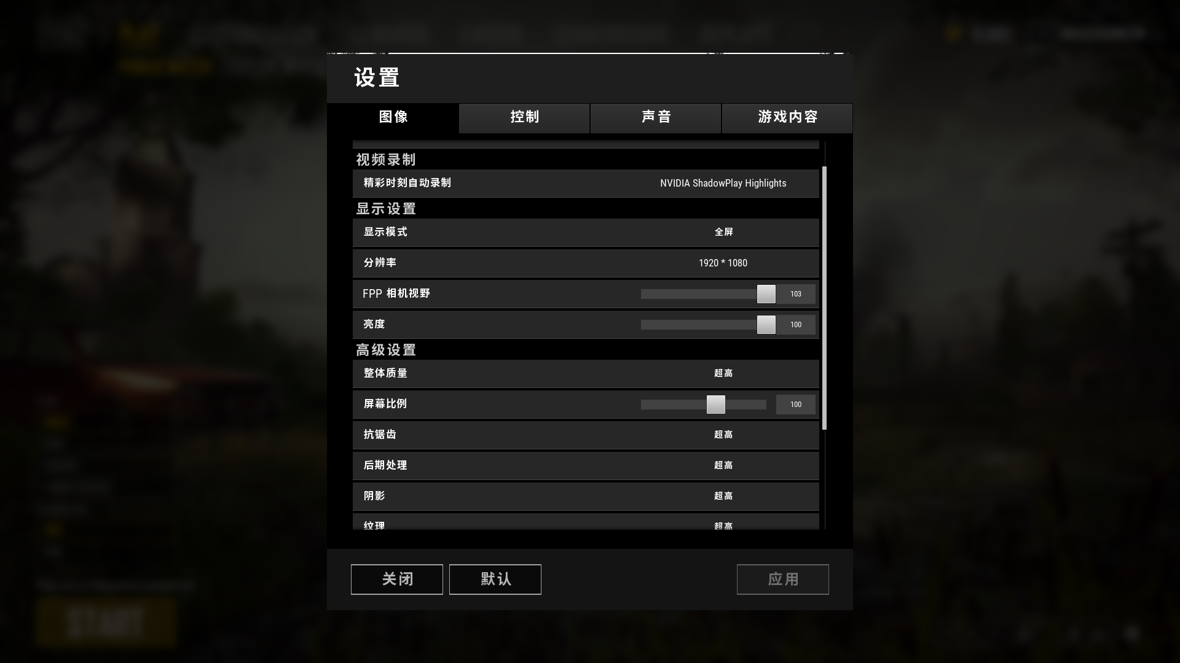Open the 阴影 shadow quality dropdown
Screen dimensions: 1180x663
click(x=723, y=497)
